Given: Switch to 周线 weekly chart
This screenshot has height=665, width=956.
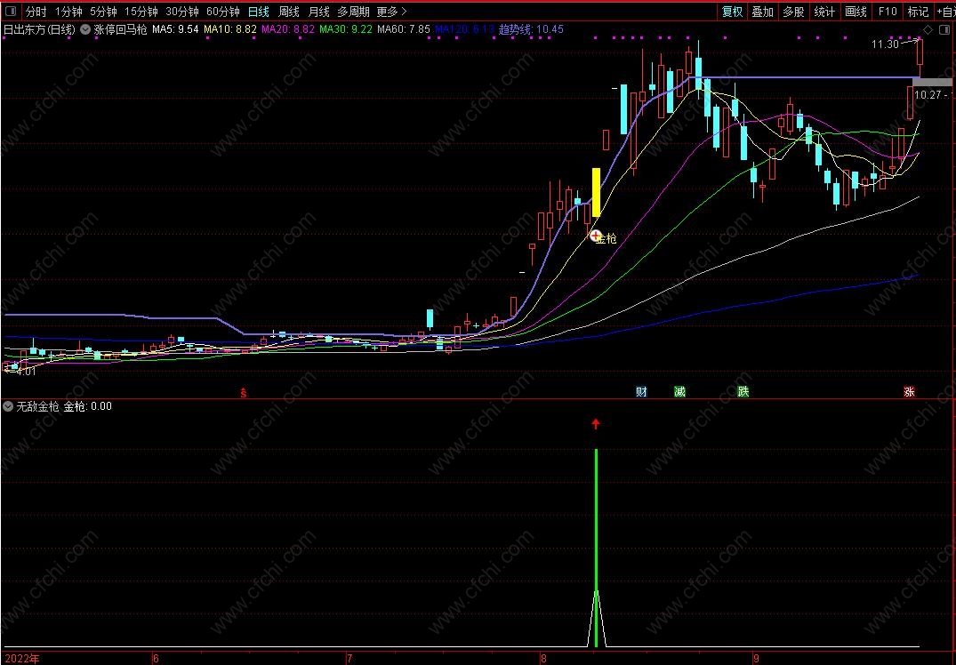Looking at the screenshot, I should point(288,12).
